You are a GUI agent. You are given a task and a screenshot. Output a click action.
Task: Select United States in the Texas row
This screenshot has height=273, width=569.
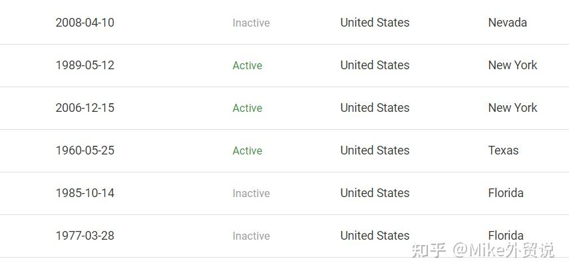coord(375,150)
